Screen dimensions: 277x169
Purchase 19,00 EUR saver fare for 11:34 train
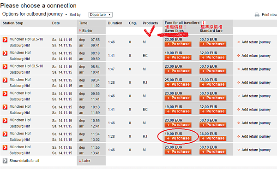pyautogui.click(x=178, y=138)
